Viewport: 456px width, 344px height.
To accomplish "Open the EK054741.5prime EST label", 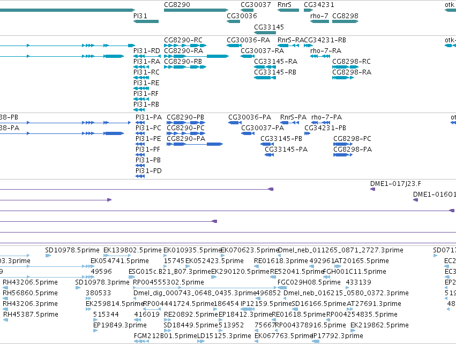I will [x=119, y=261].
